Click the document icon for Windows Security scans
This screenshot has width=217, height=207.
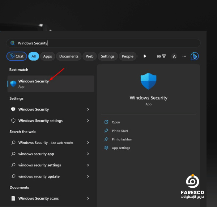13,198
